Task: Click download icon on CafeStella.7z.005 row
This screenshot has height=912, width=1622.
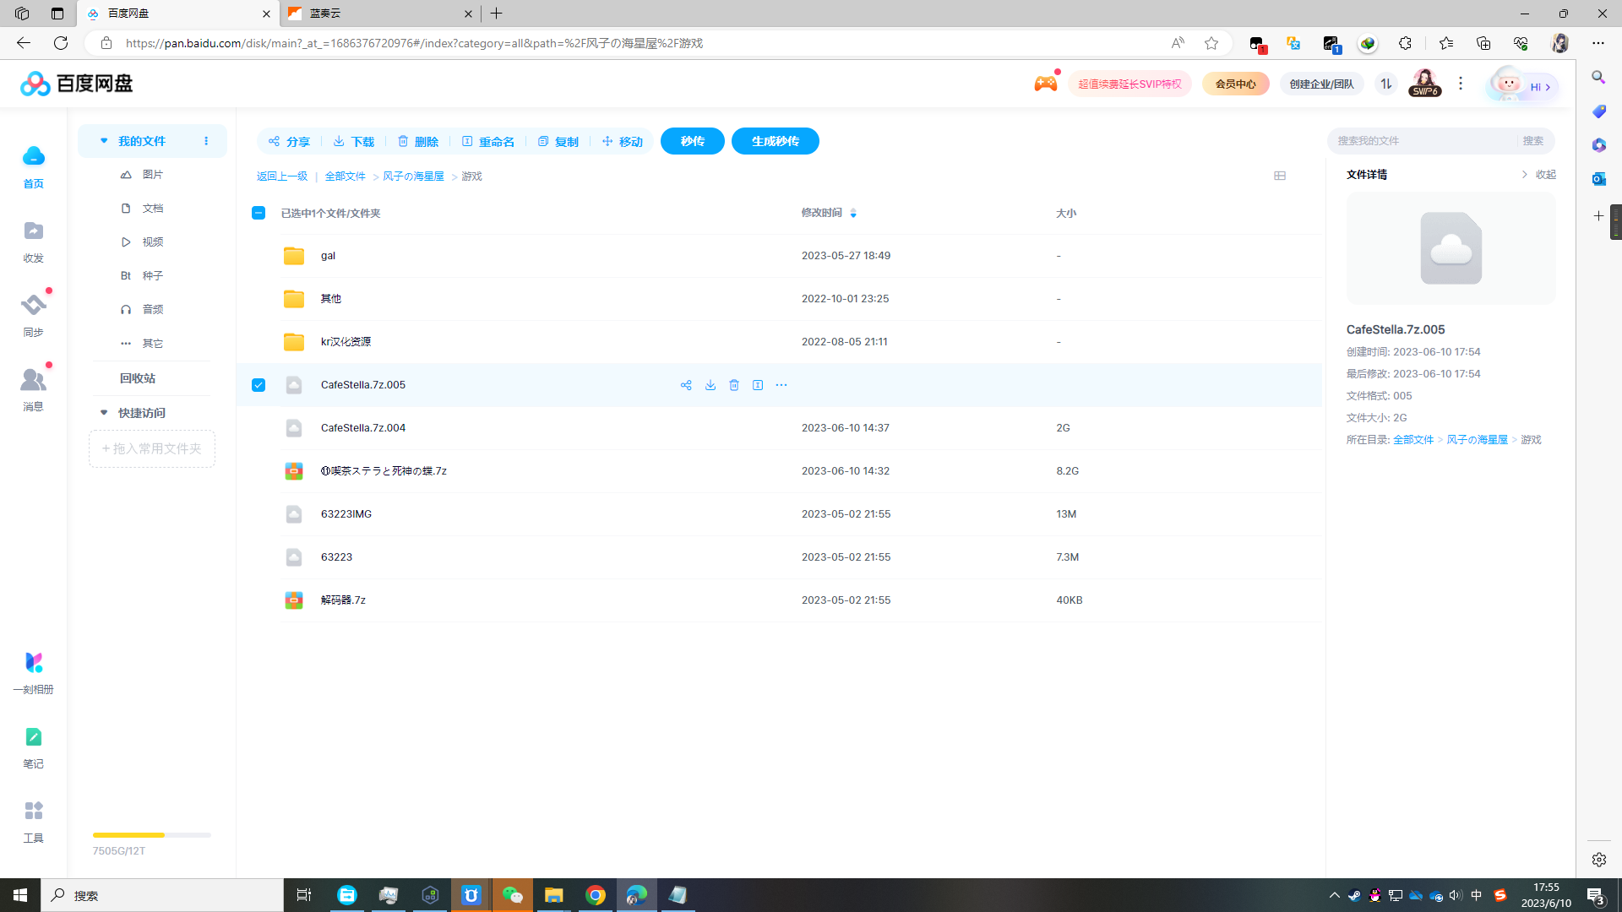Action: (710, 385)
